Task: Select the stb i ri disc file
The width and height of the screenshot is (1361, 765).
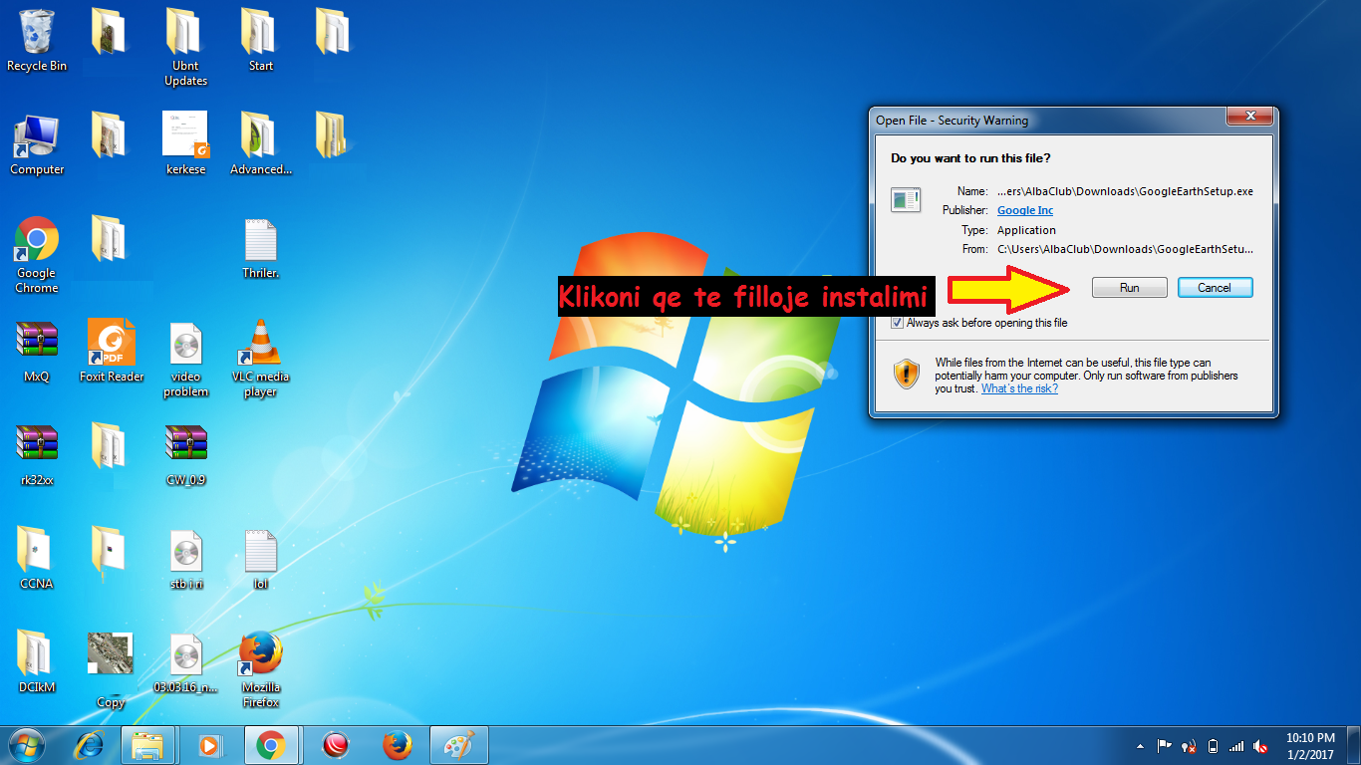Action: point(185,559)
